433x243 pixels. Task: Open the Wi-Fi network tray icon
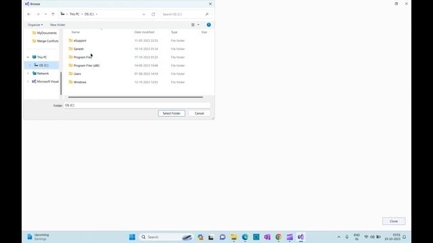click(366, 237)
